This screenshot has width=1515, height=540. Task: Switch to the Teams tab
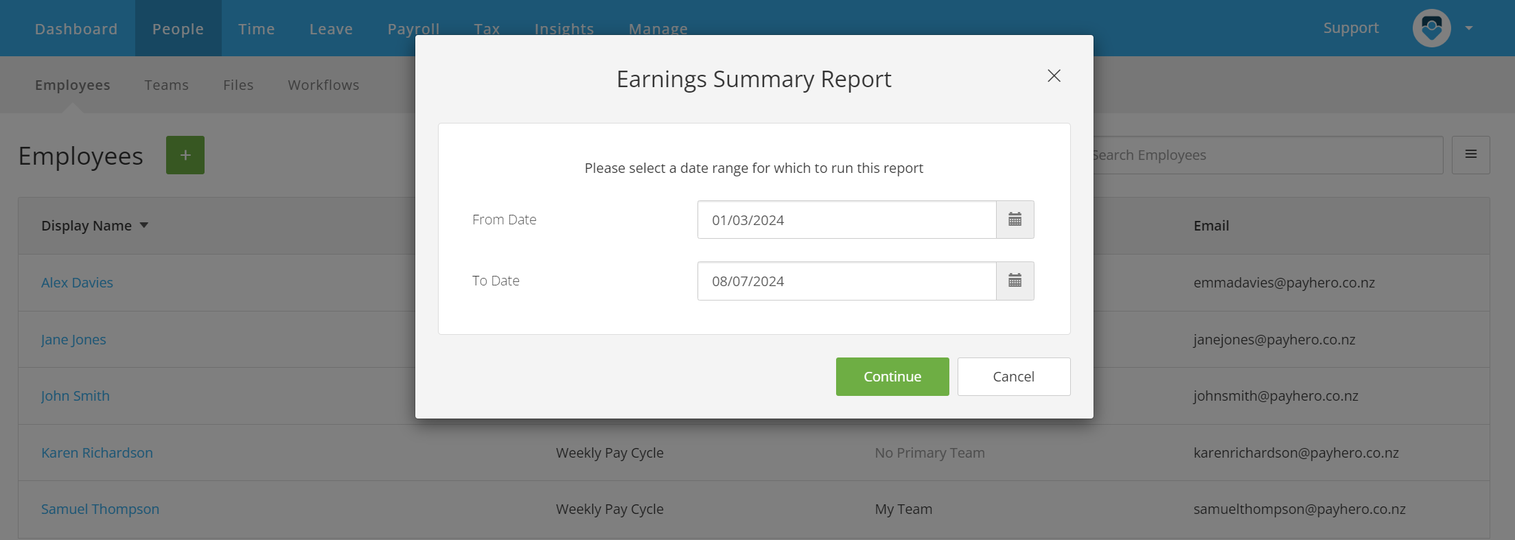(x=167, y=85)
